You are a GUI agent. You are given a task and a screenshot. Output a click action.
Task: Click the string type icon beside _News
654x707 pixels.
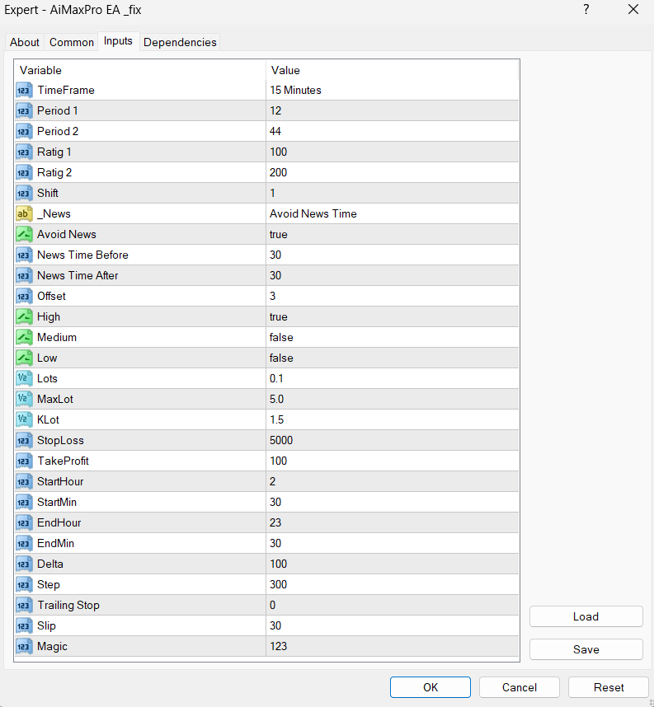click(x=24, y=213)
